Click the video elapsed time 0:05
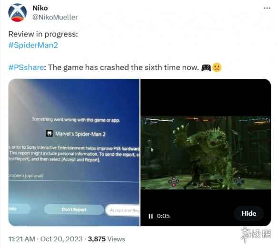 (163, 216)
